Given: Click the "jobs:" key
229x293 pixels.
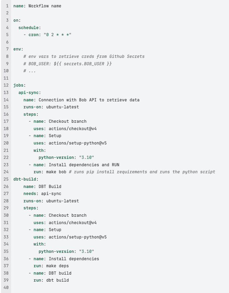Looking at the screenshot, I should 20,85.
